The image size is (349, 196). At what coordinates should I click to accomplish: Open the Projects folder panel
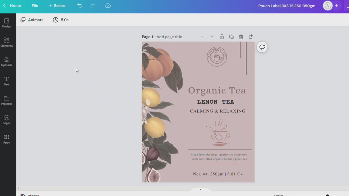(x=6, y=100)
